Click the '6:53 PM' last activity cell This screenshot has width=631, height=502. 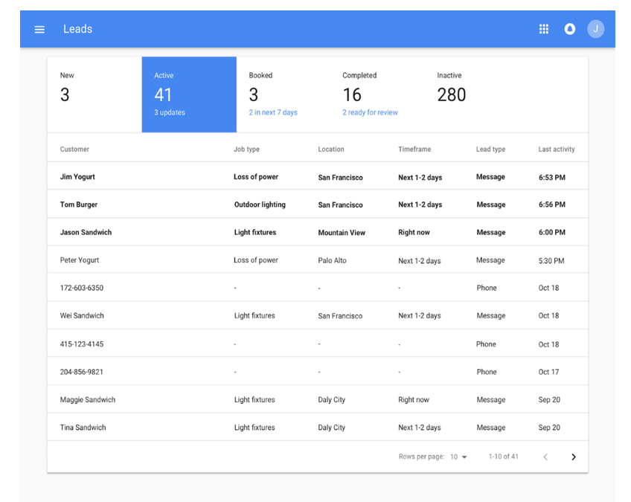click(x=551, y=178)
